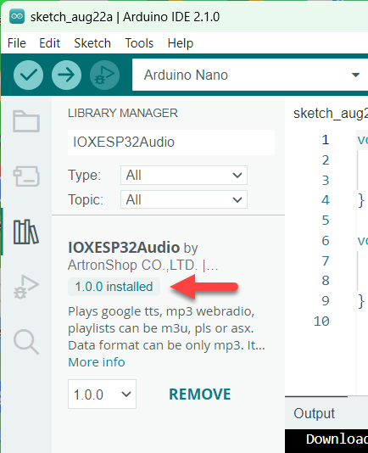
Task: Click the LIBRARY MANAGER heading
Action: click(123, 113)
